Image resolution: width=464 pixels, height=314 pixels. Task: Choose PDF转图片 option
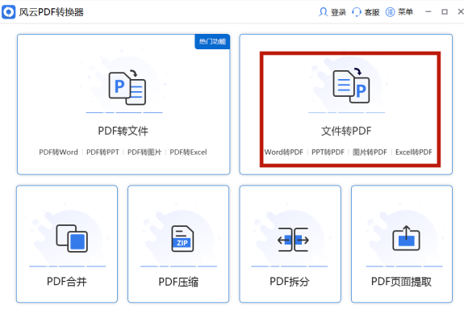pos(144,152)
